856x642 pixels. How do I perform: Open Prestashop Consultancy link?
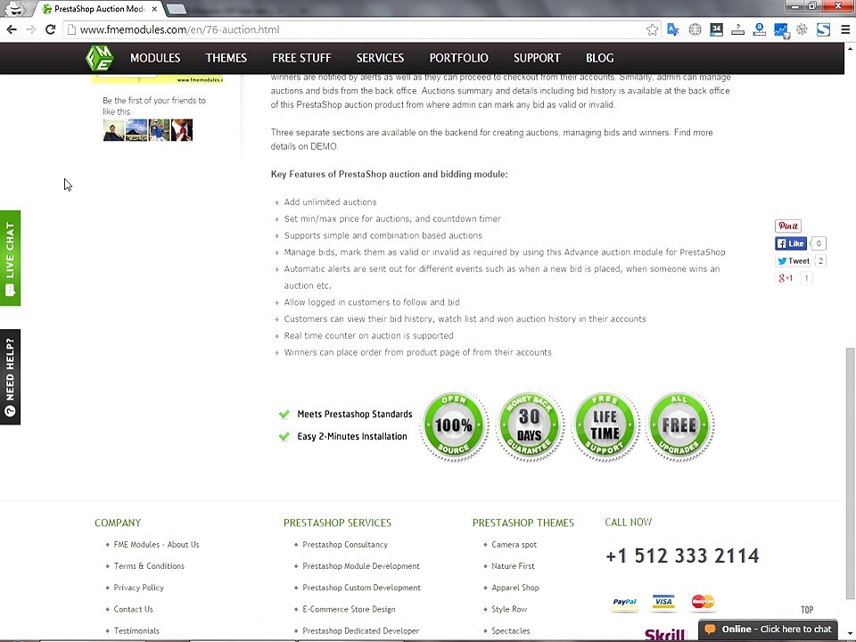[x=345, y=544]
